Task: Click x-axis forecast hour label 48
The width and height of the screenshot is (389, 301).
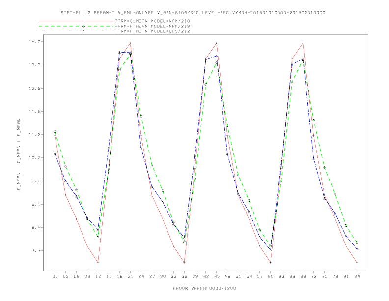Action: click(227, 276)
